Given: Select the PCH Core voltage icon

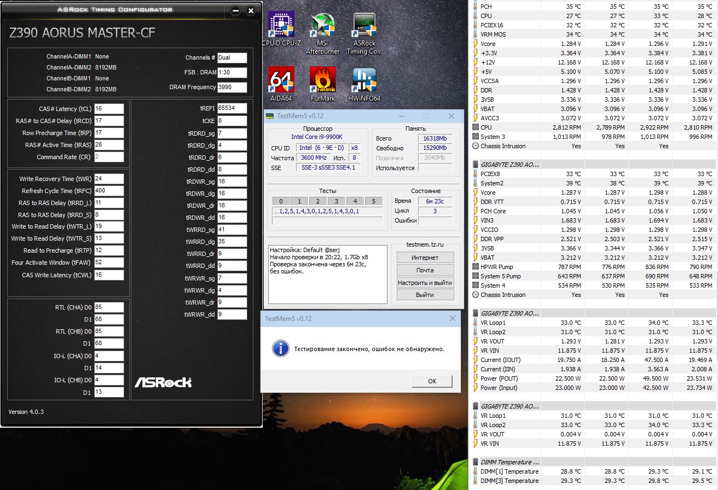Looking at the screenshot, I should pos(475,211).
